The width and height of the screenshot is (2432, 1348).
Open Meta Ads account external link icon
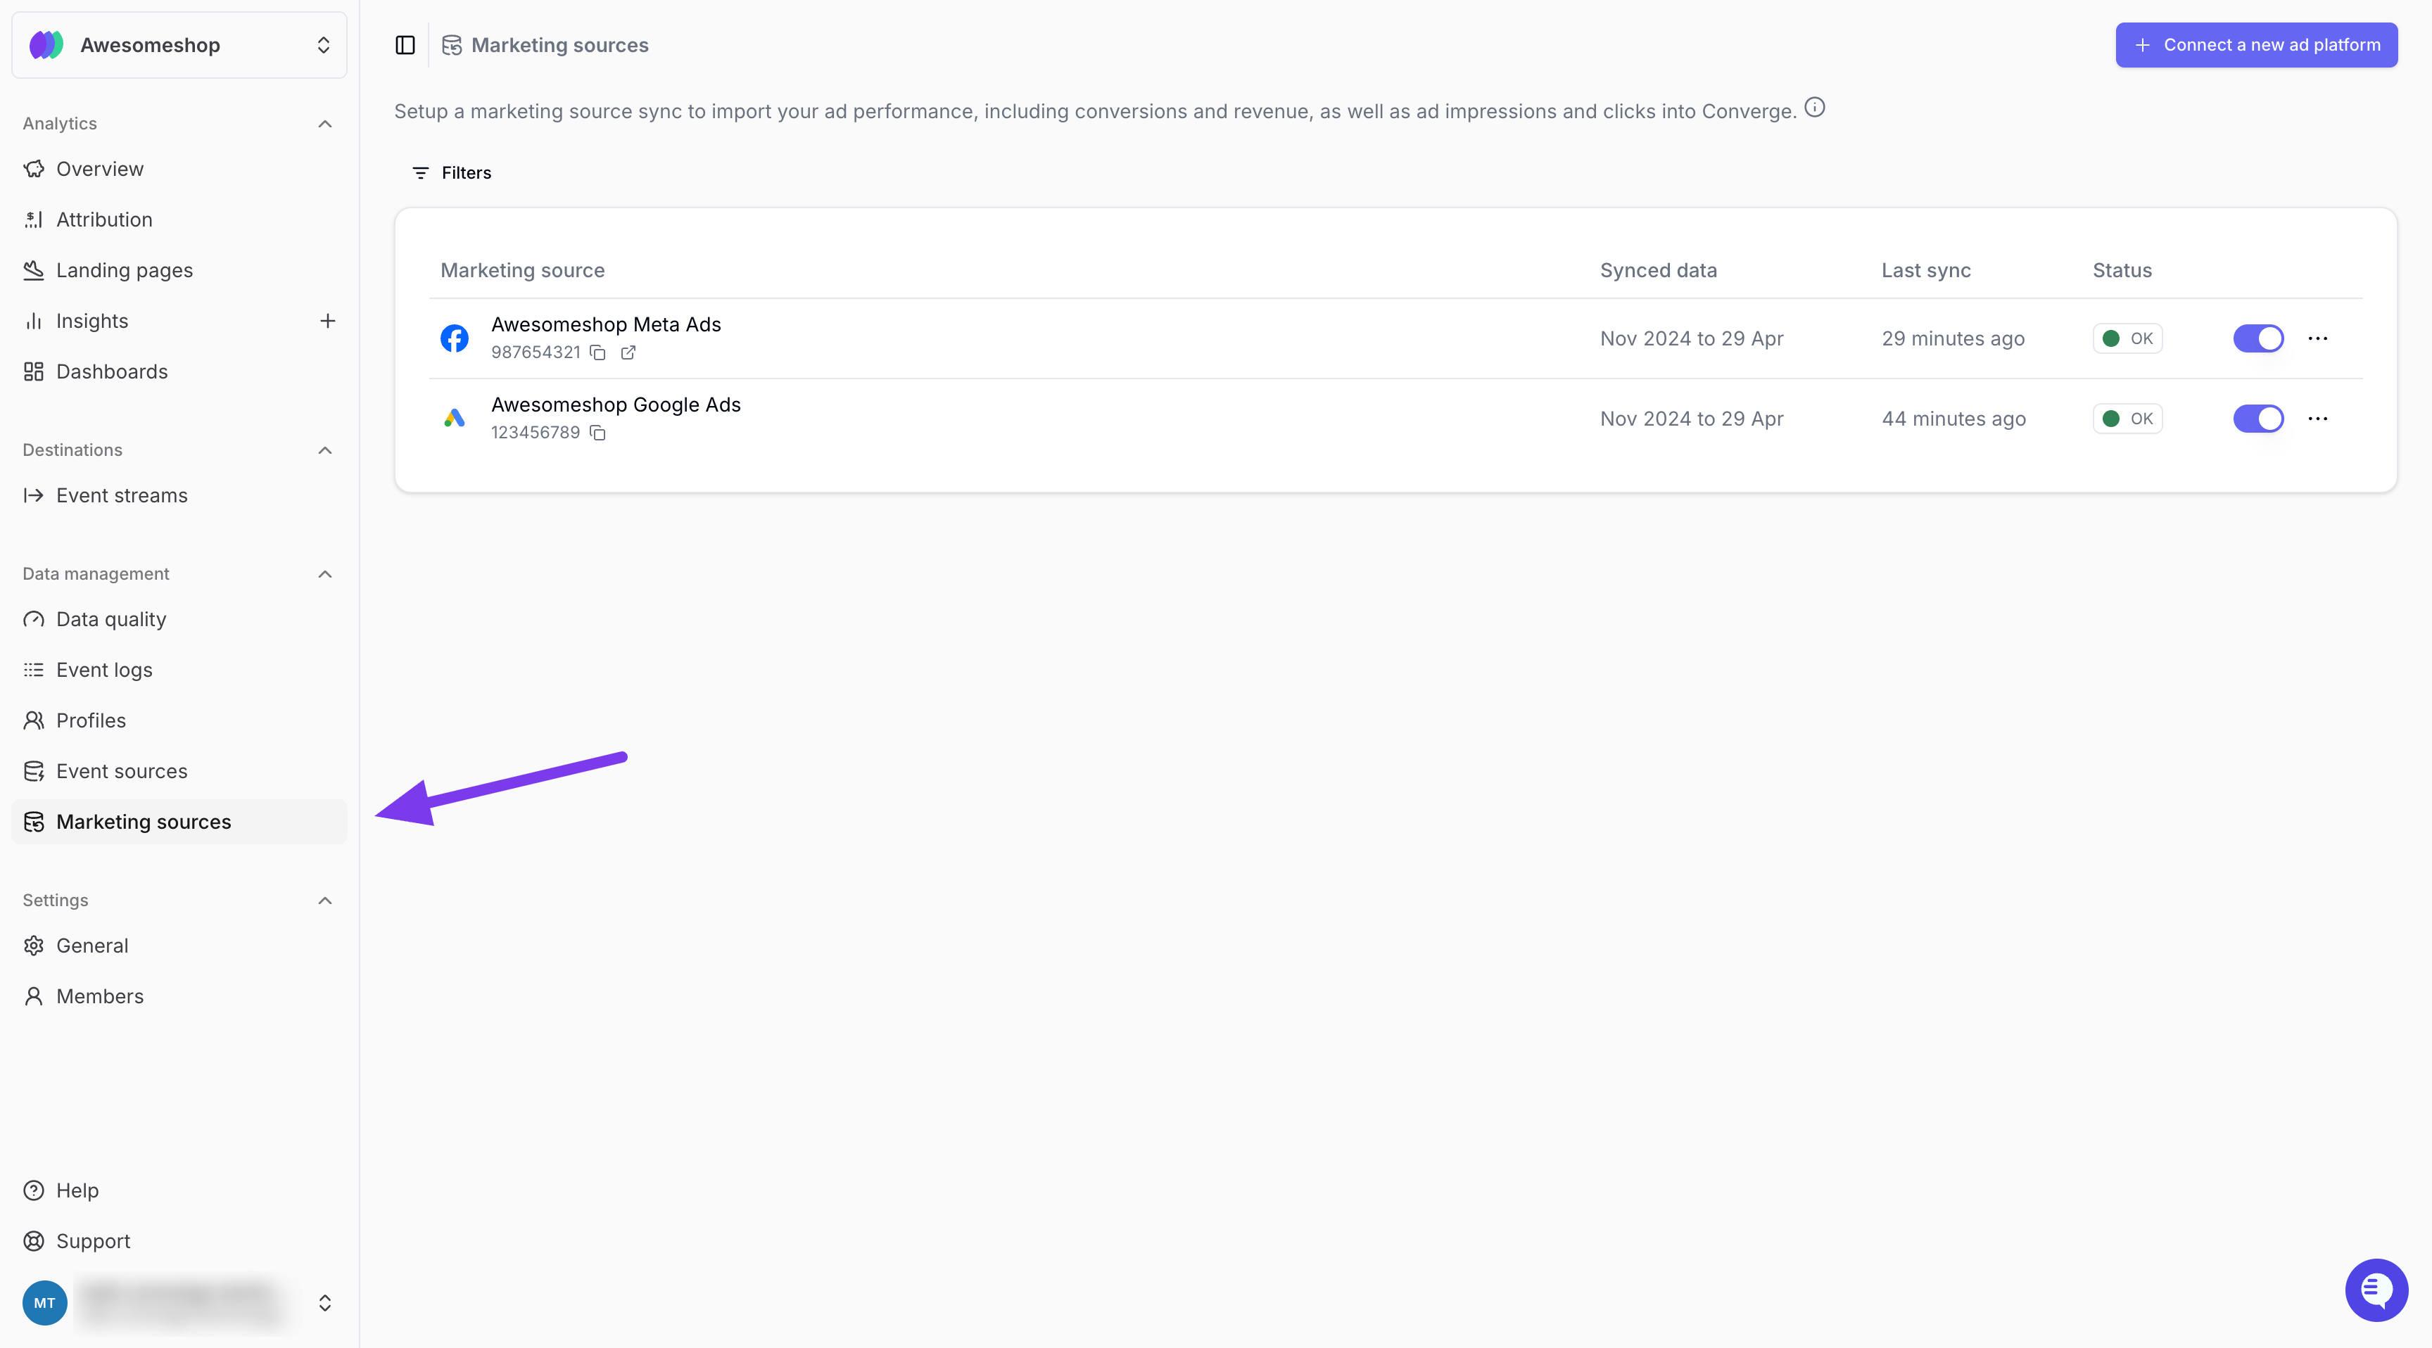628,352
